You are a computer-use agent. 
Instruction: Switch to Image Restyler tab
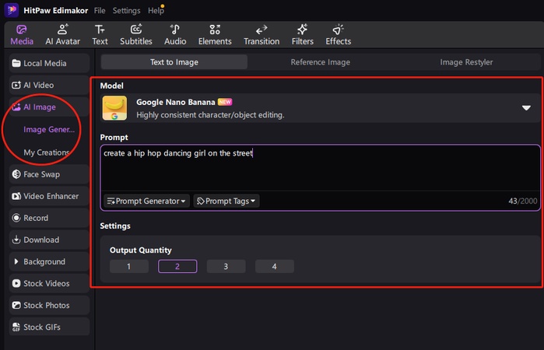(466, 62)
